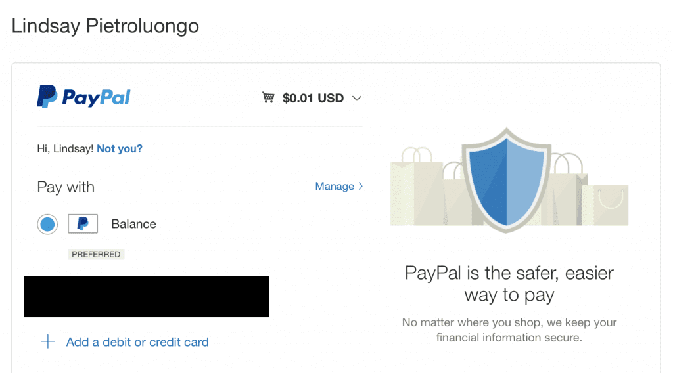
Task: Click the shopping cart icon
Action: [x=268, y=98]
